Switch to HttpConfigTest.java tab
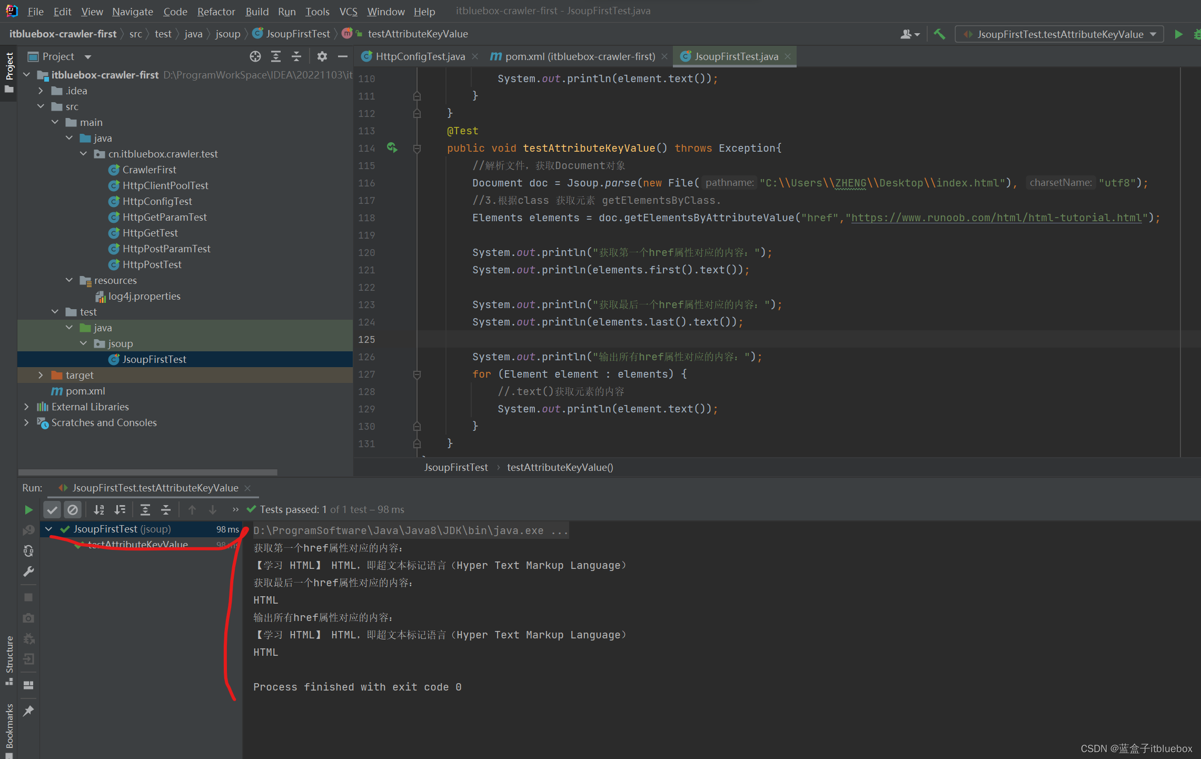 coord(420,56)
